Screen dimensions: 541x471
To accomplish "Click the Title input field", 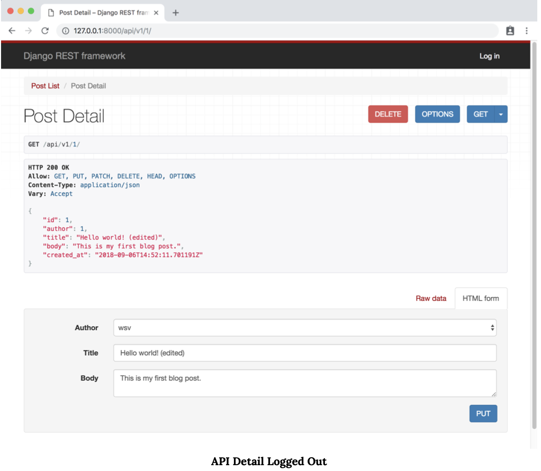I will pyautogui.click(x=305, y=353).
